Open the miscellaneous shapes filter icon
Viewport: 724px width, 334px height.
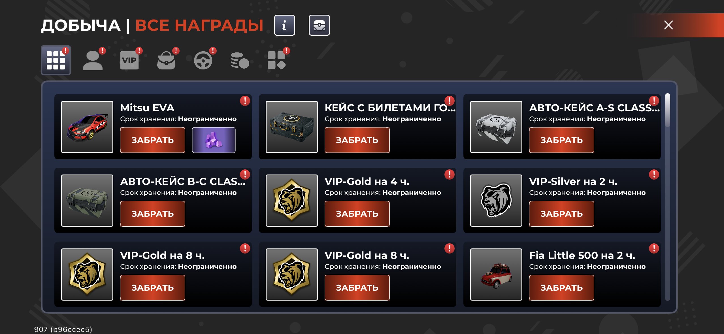(277, 60)
